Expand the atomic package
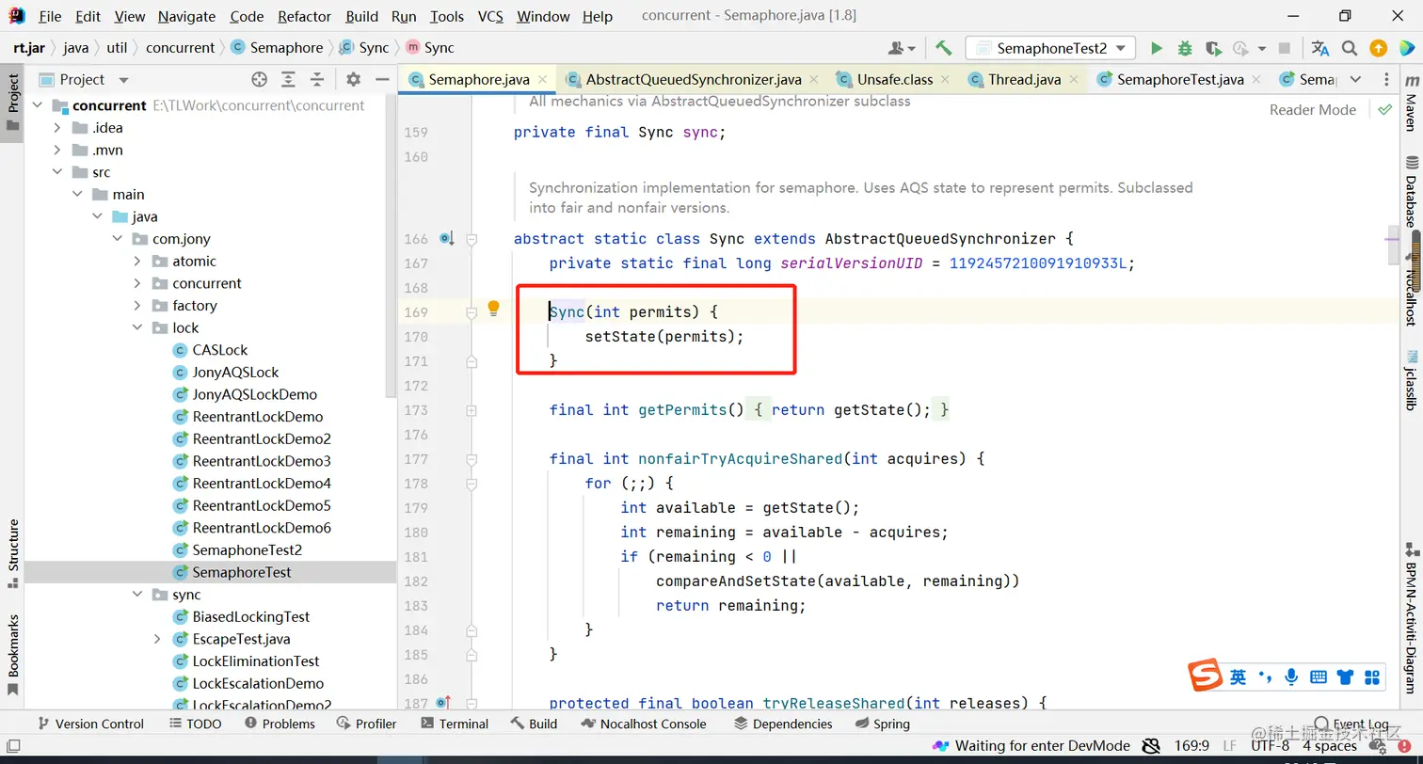Viewport: 1423px width, 764px height. pyautogui.click(x=137, y=262)
